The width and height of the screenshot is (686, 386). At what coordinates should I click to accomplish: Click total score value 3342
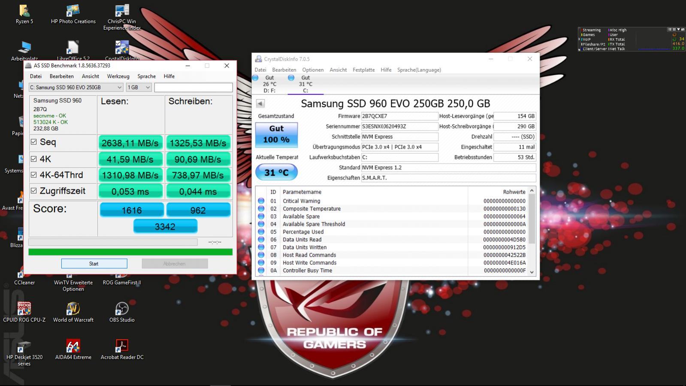point(165,226)
